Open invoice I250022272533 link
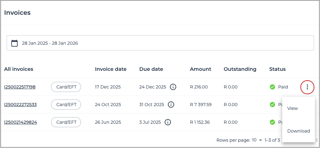320x148 pixels. click(20, 105)
